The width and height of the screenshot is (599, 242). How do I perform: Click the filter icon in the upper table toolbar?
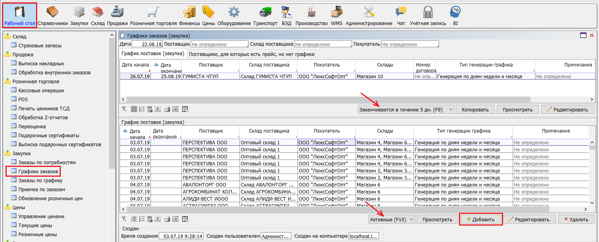tap(124, 109)
